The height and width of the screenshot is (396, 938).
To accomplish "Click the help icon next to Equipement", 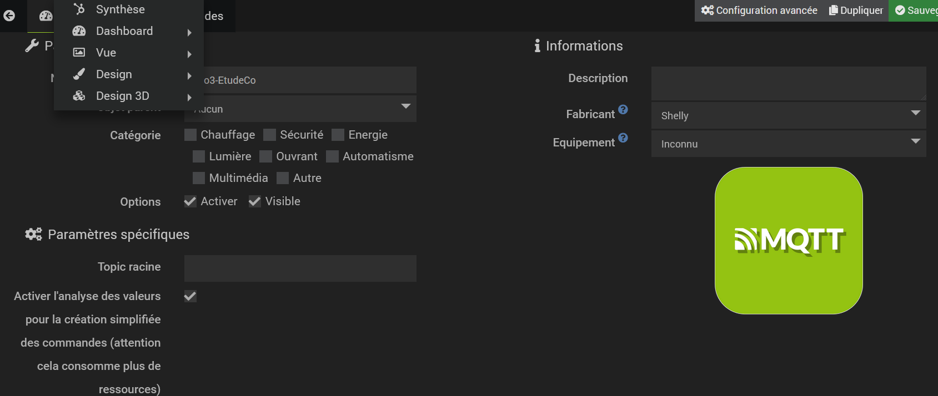I will pyautogui.click(x=623, y=138).
